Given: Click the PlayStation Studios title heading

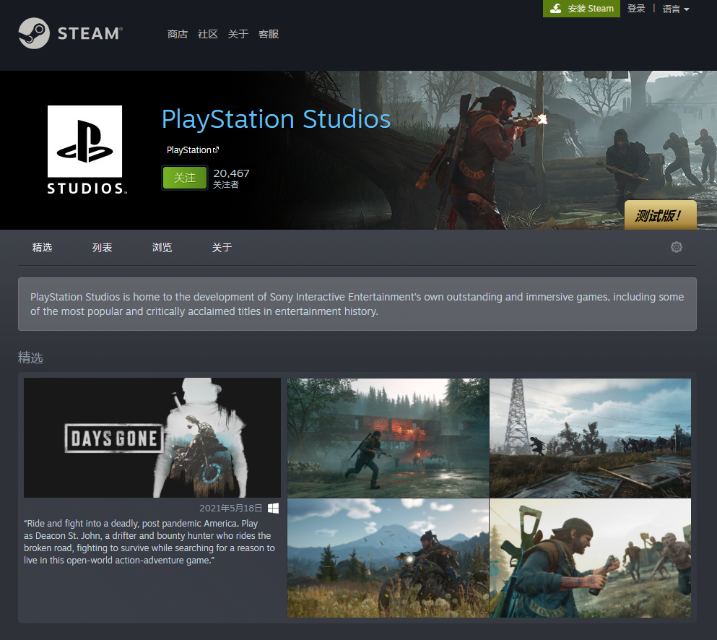Looking at the screenshot, I should [277, 119].
